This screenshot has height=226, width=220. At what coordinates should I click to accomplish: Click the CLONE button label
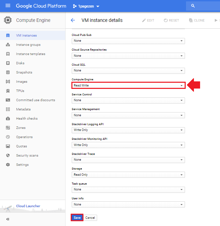point(199,20)
